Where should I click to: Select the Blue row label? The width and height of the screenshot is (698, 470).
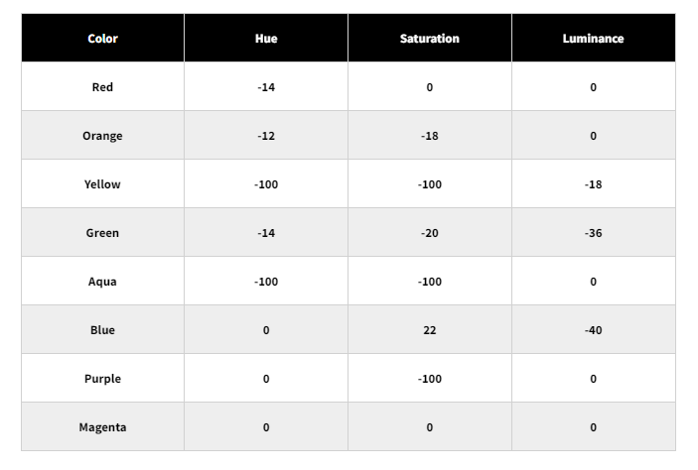(x=102, y=330)
